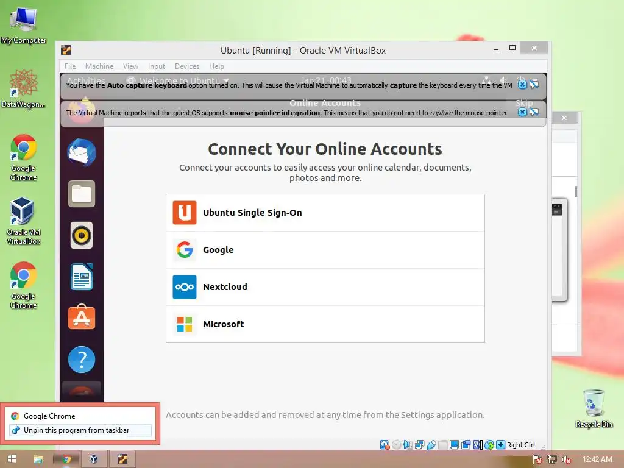Click the shared folders status icon
Screen dimensions: 624x468
point(442,444)
